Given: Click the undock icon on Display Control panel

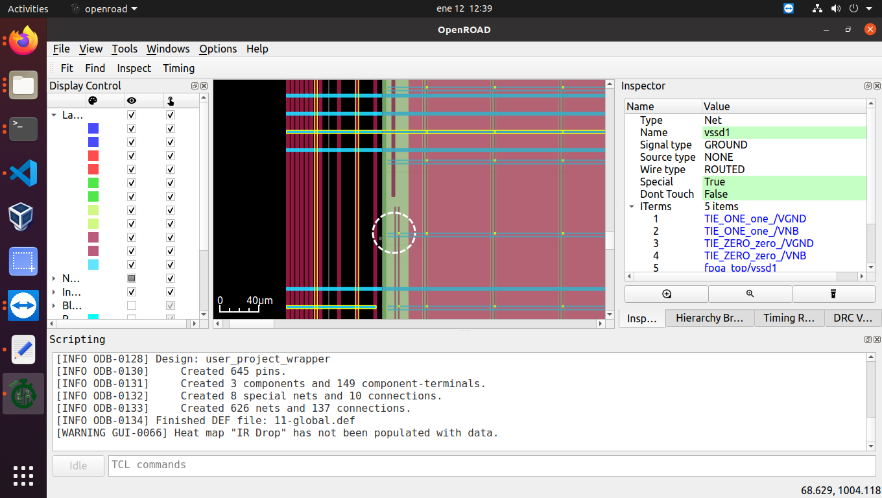Looking at the screenshot, I should coord(195,86).
